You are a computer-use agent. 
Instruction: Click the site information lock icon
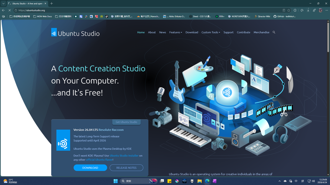[x=16, y=10]
